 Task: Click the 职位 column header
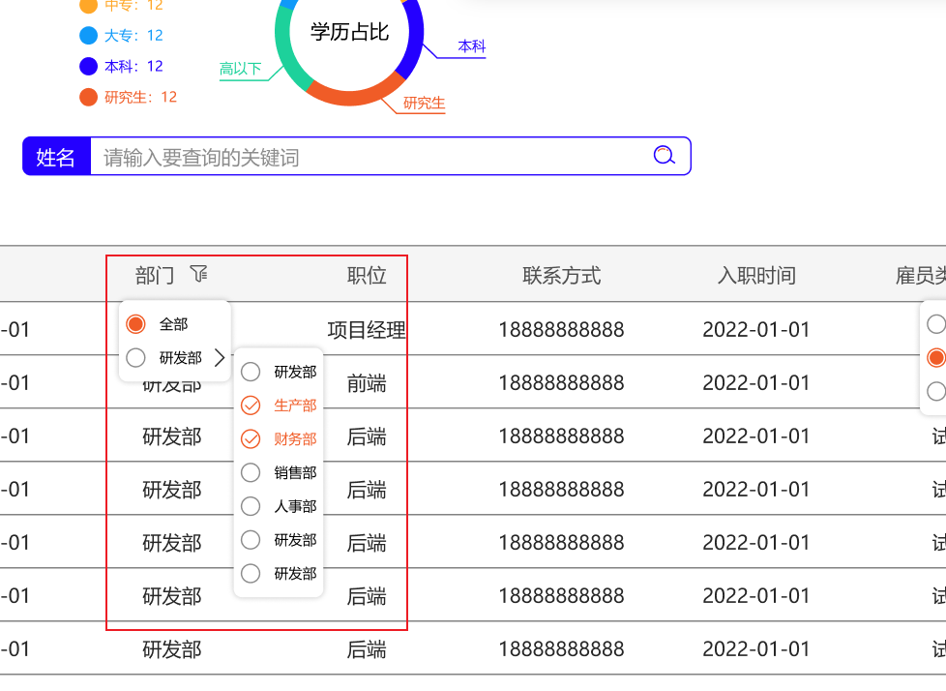367,276
